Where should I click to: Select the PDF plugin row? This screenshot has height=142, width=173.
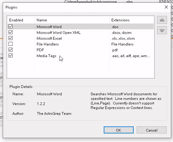(x=81, y=50)
